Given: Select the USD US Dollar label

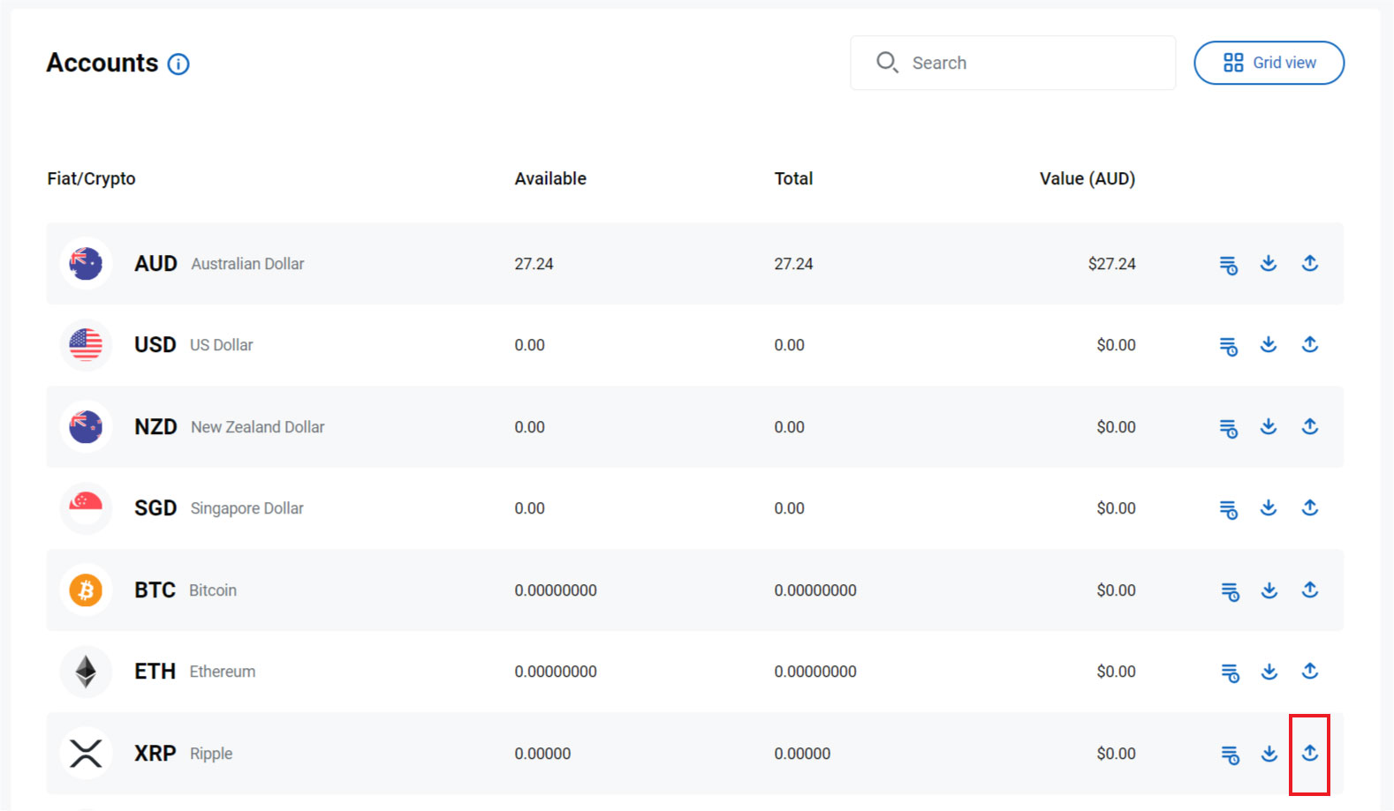Looking at the screenshot, I should click(x=193, y=345).
